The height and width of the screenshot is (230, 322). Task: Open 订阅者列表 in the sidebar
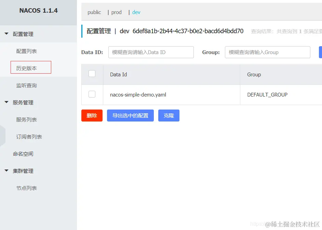click(x=29, y=137)
